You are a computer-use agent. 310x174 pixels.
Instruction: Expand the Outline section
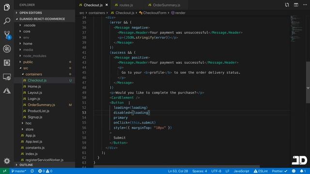pos(45,165)
